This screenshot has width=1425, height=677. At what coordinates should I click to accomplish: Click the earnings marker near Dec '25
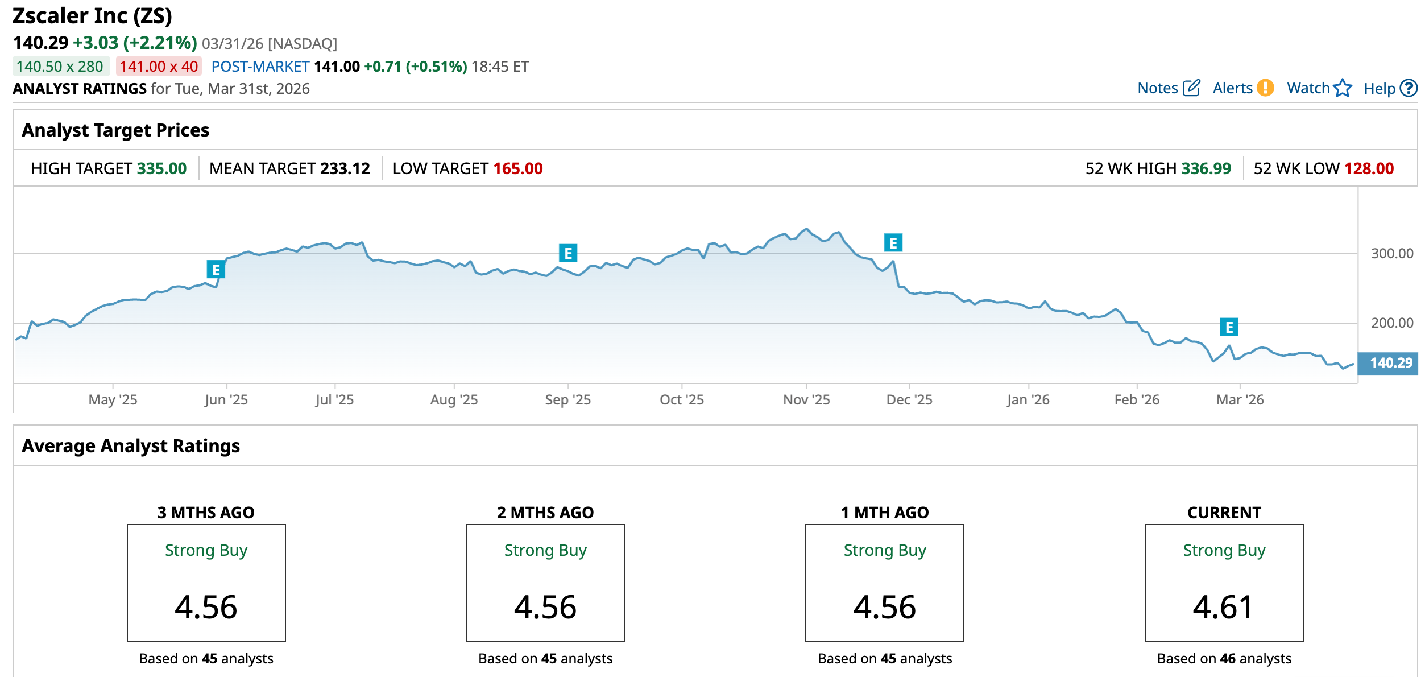pos(893,243)
